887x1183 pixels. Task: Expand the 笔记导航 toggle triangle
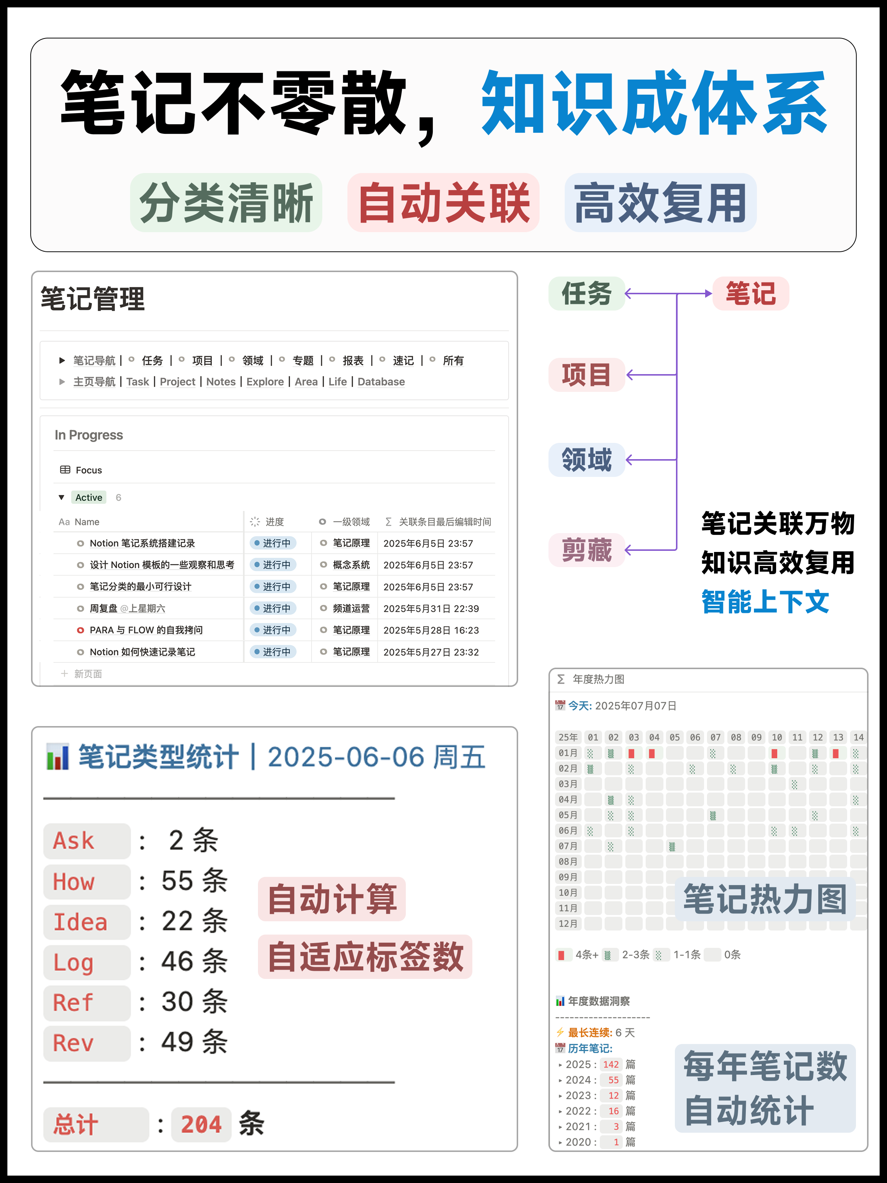click(x=62, y=360)
